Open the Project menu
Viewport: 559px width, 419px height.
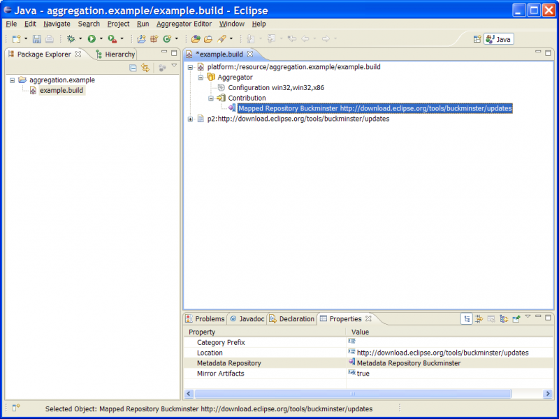118,24
